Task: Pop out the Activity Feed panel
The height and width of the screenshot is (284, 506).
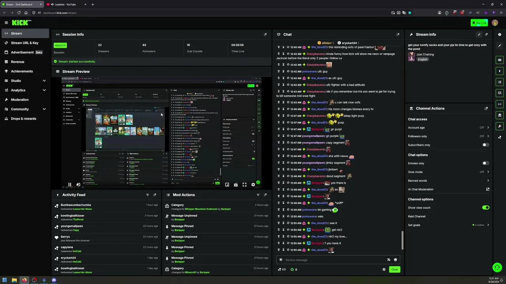Action: click(155, 195)
